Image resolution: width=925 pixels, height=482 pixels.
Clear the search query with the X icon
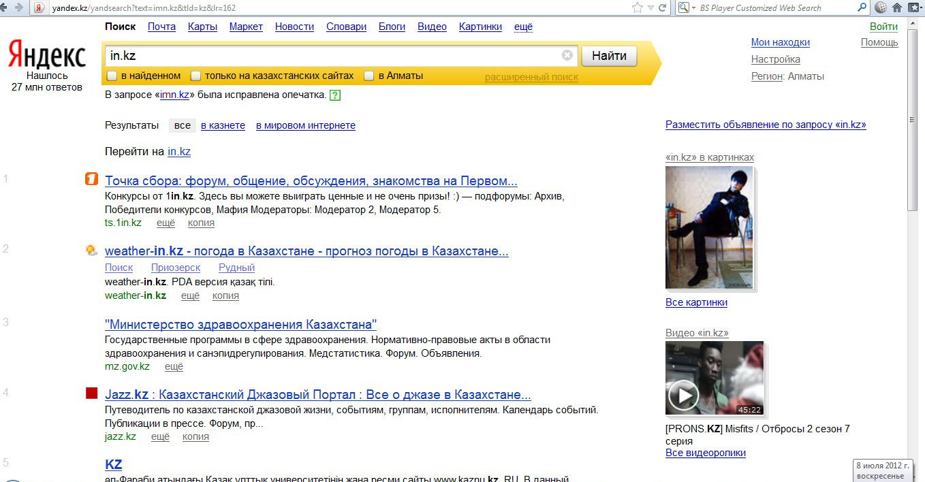coord(567,56)
